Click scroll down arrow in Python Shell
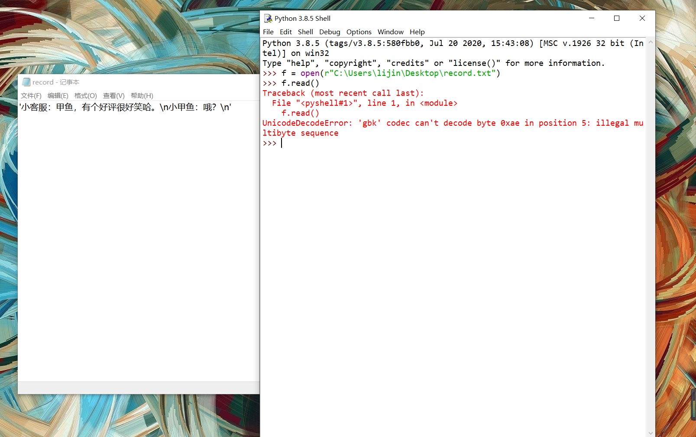The width and height of the screenshot is (696, 437). tap(651, 433)
